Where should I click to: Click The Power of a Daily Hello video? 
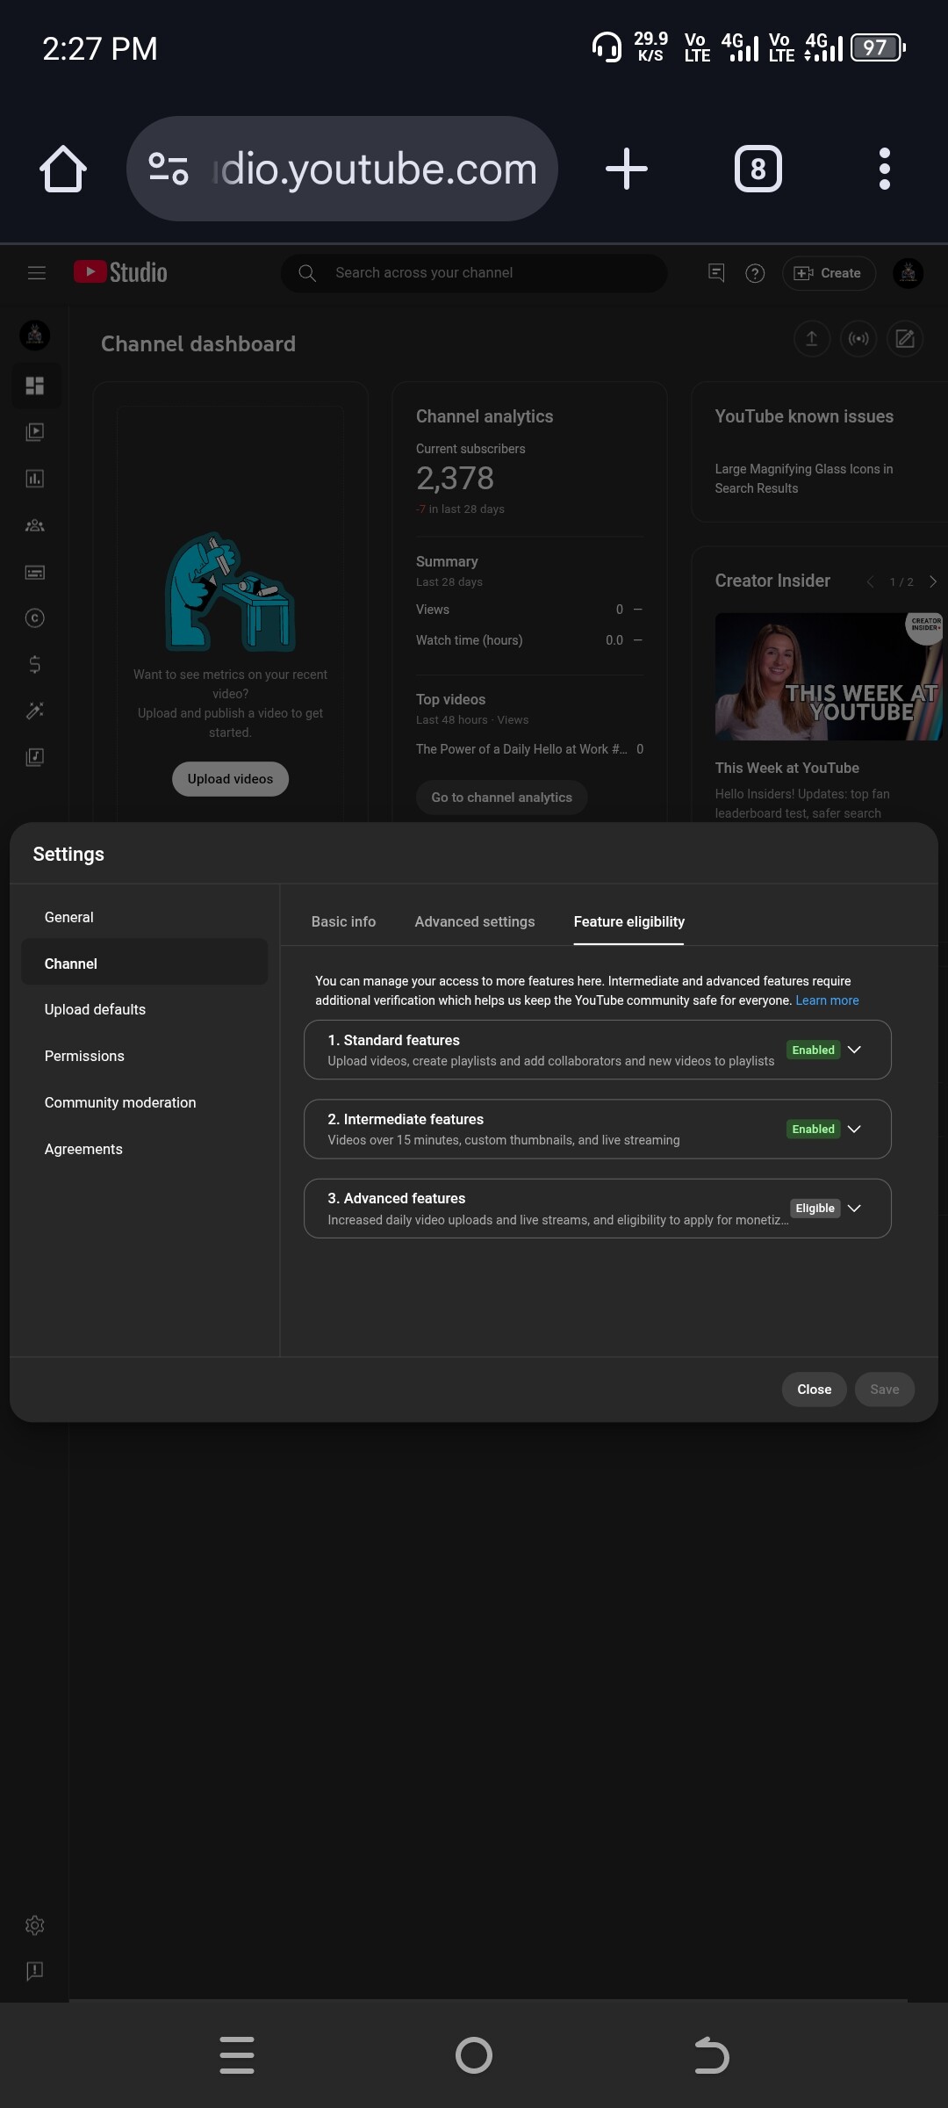521,749
